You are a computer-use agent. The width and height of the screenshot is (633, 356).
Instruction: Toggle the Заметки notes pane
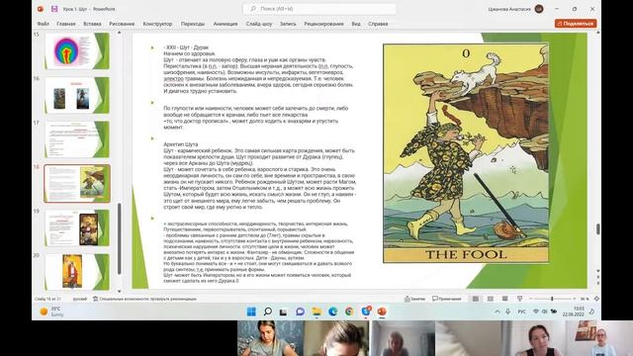[x=415, y=299]
